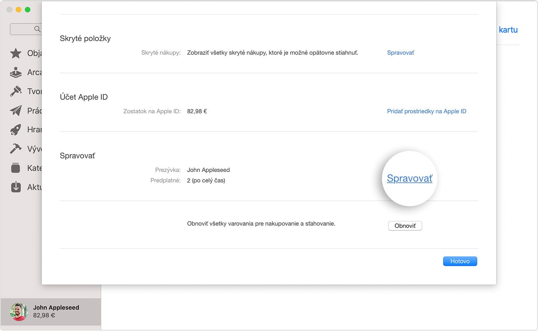This screenshot has width=538, height=331.
Task: Click the blue kartu link at top right
Action: 508,30
